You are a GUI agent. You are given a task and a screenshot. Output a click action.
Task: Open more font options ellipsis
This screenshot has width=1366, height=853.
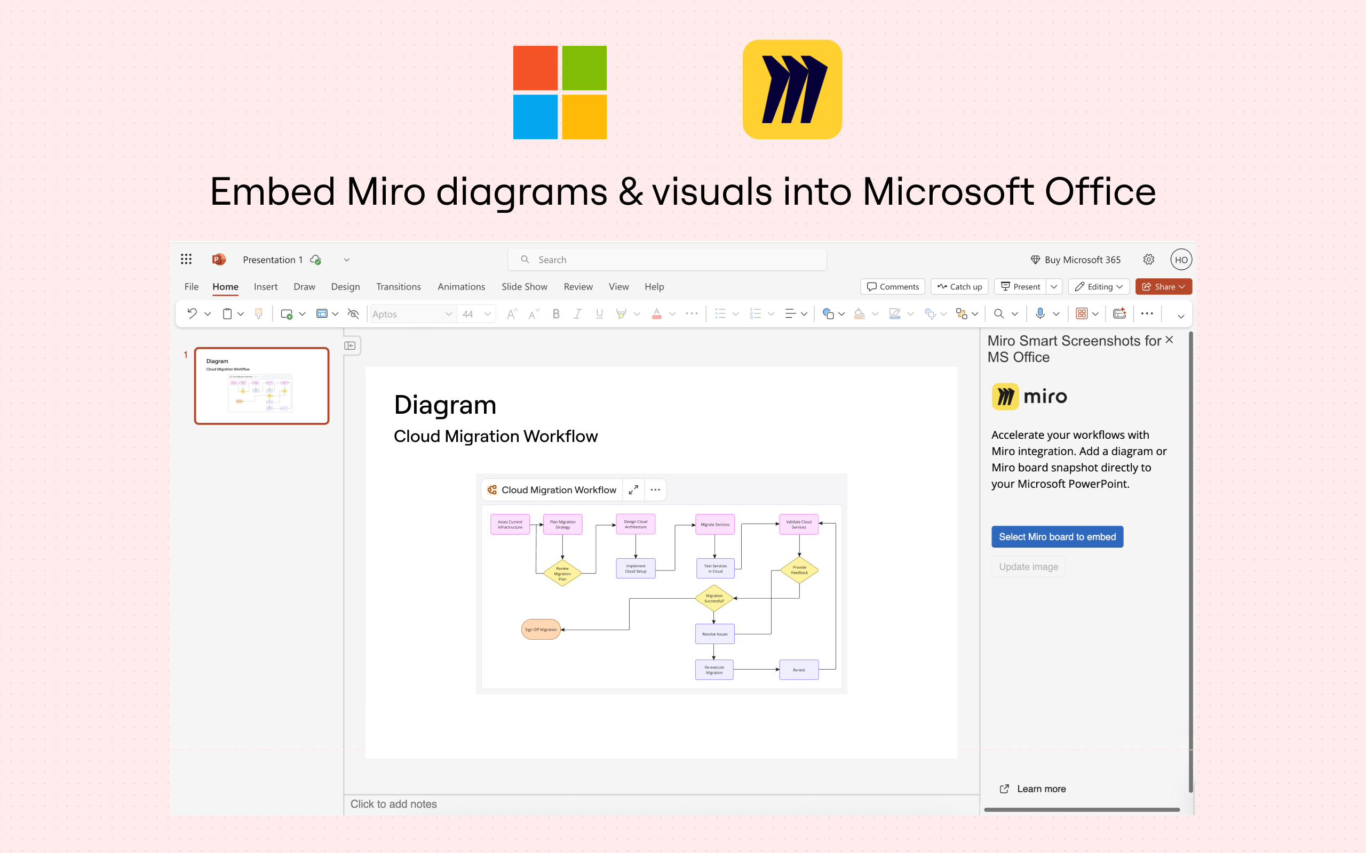(692, 313)
